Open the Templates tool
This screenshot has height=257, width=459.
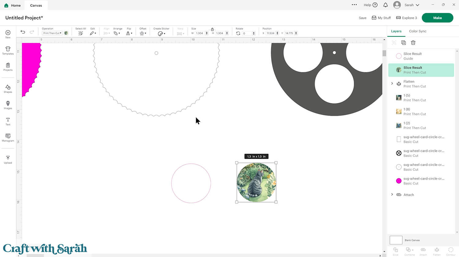pyautogui.click(x=8, y=50)
